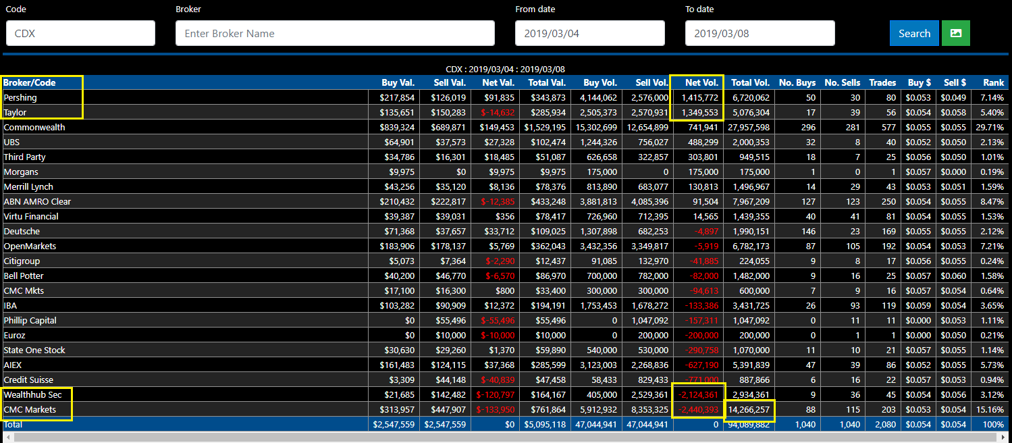This screenshot has height=443, width=1012.
Task: Select the Deutsche broker name
Action: point(22,231)
